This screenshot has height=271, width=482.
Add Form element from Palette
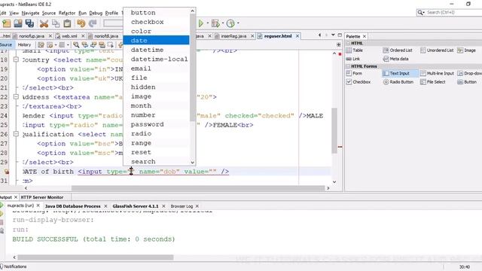click(x=354, y=73)
